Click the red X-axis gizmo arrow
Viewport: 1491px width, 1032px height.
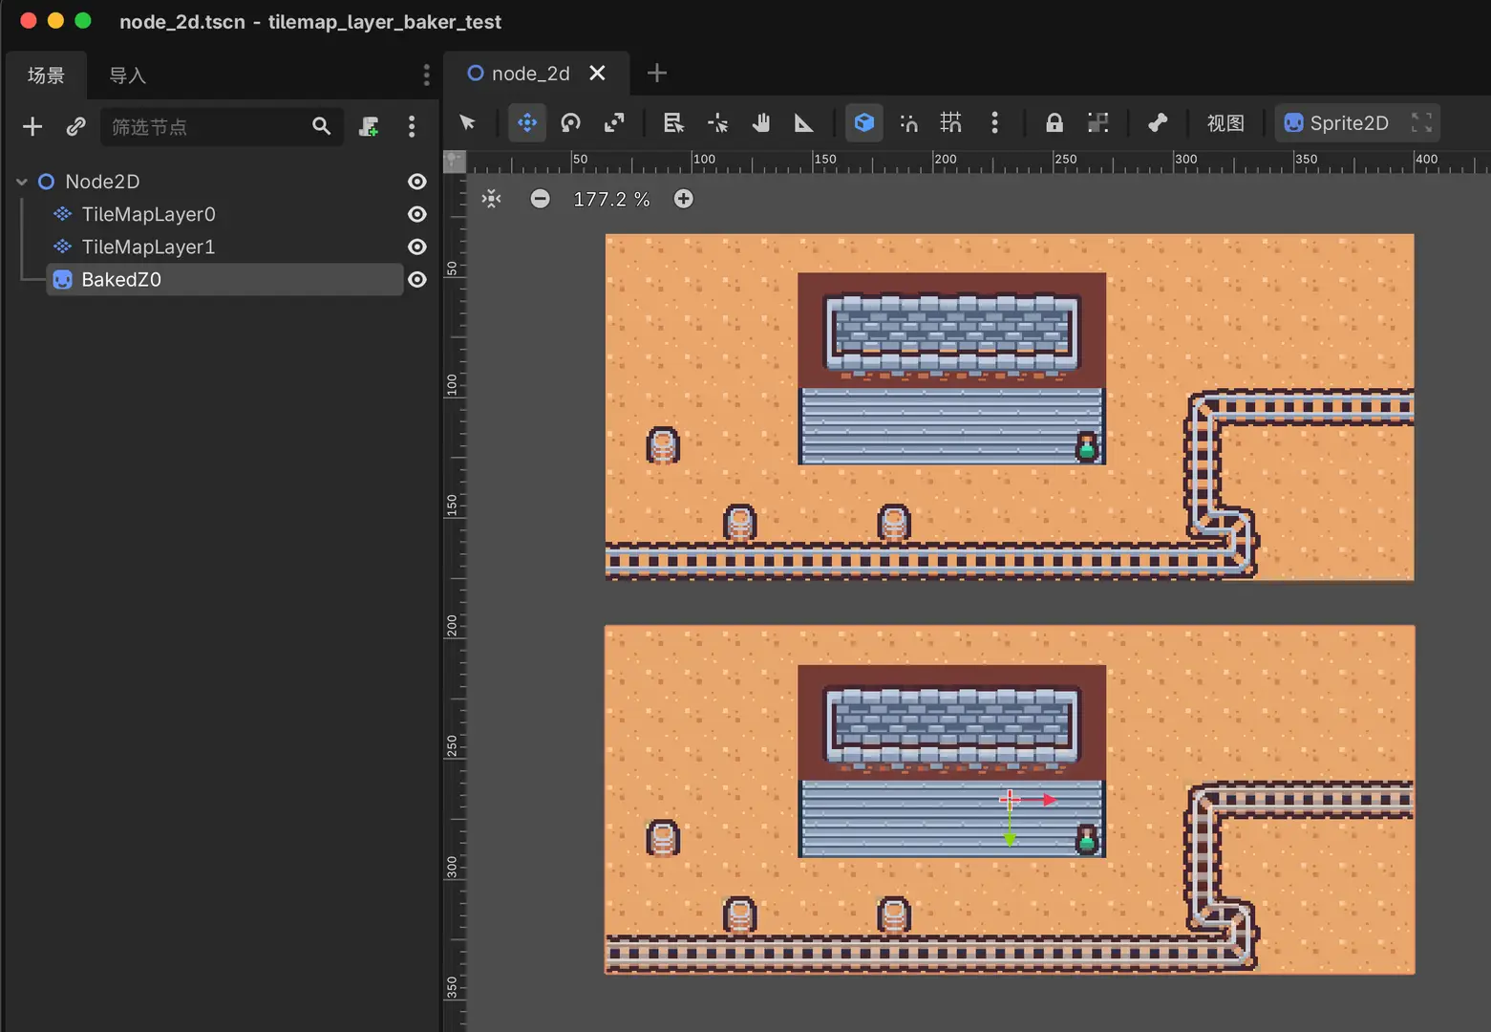[1049, 800]
